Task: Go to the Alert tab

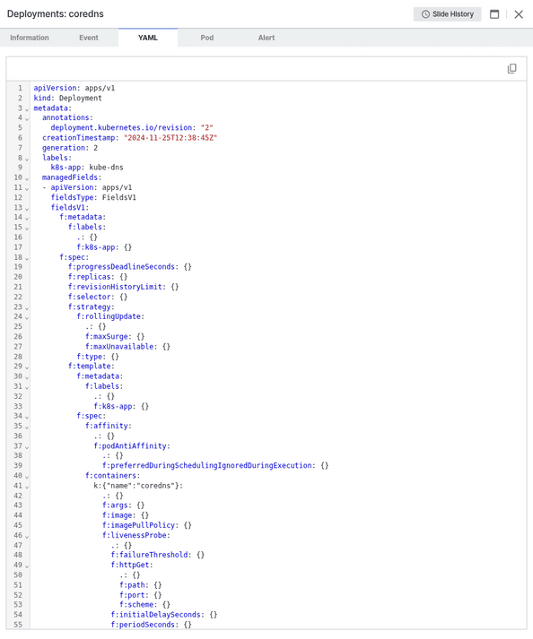Action: coord(266,38)
